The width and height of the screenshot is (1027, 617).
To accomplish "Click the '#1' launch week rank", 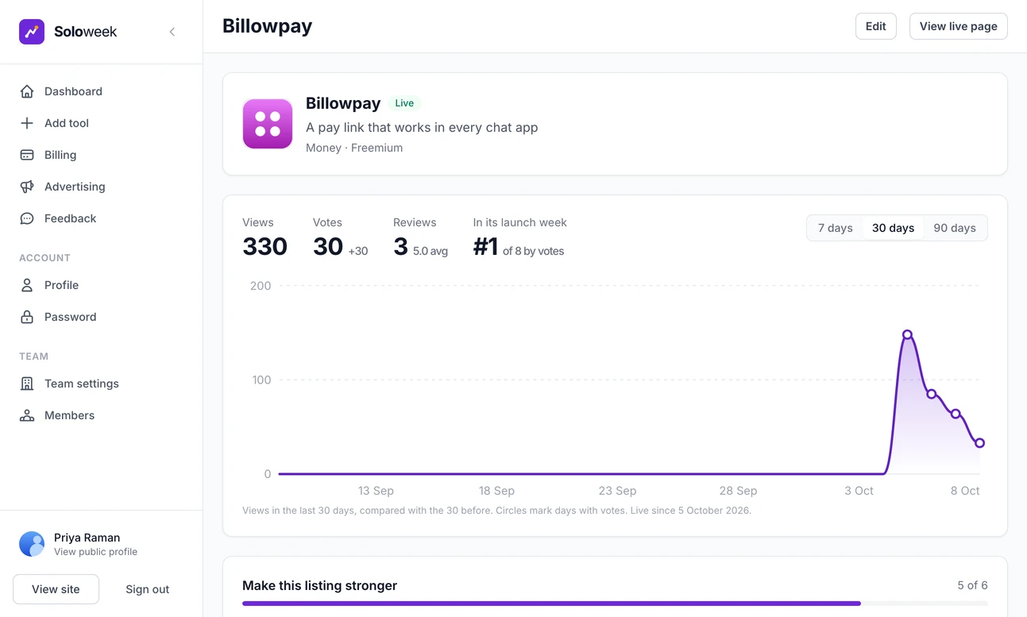I will click(x=485, y=247).
